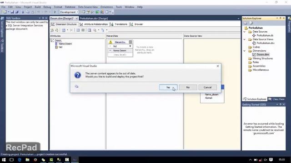Open the Project menu

pyautogui.click(x=28, y=7)
